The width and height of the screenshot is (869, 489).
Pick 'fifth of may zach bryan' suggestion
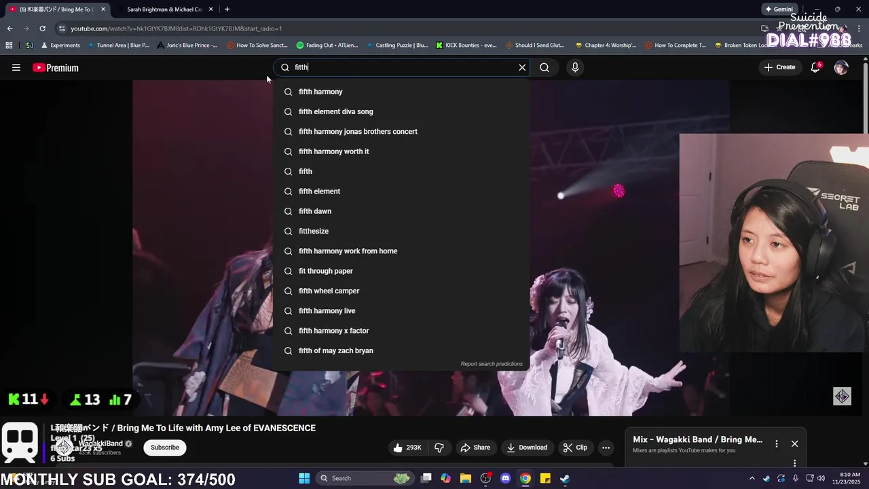[401, 350]
